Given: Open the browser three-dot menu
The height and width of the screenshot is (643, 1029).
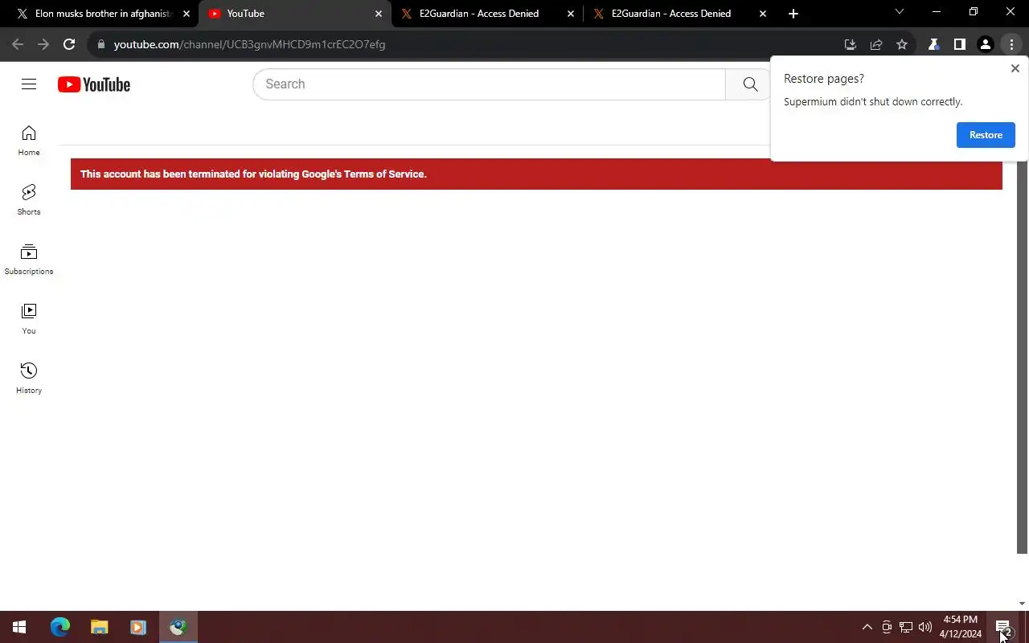Looking at the screenshot, I should coord(1011,44).
